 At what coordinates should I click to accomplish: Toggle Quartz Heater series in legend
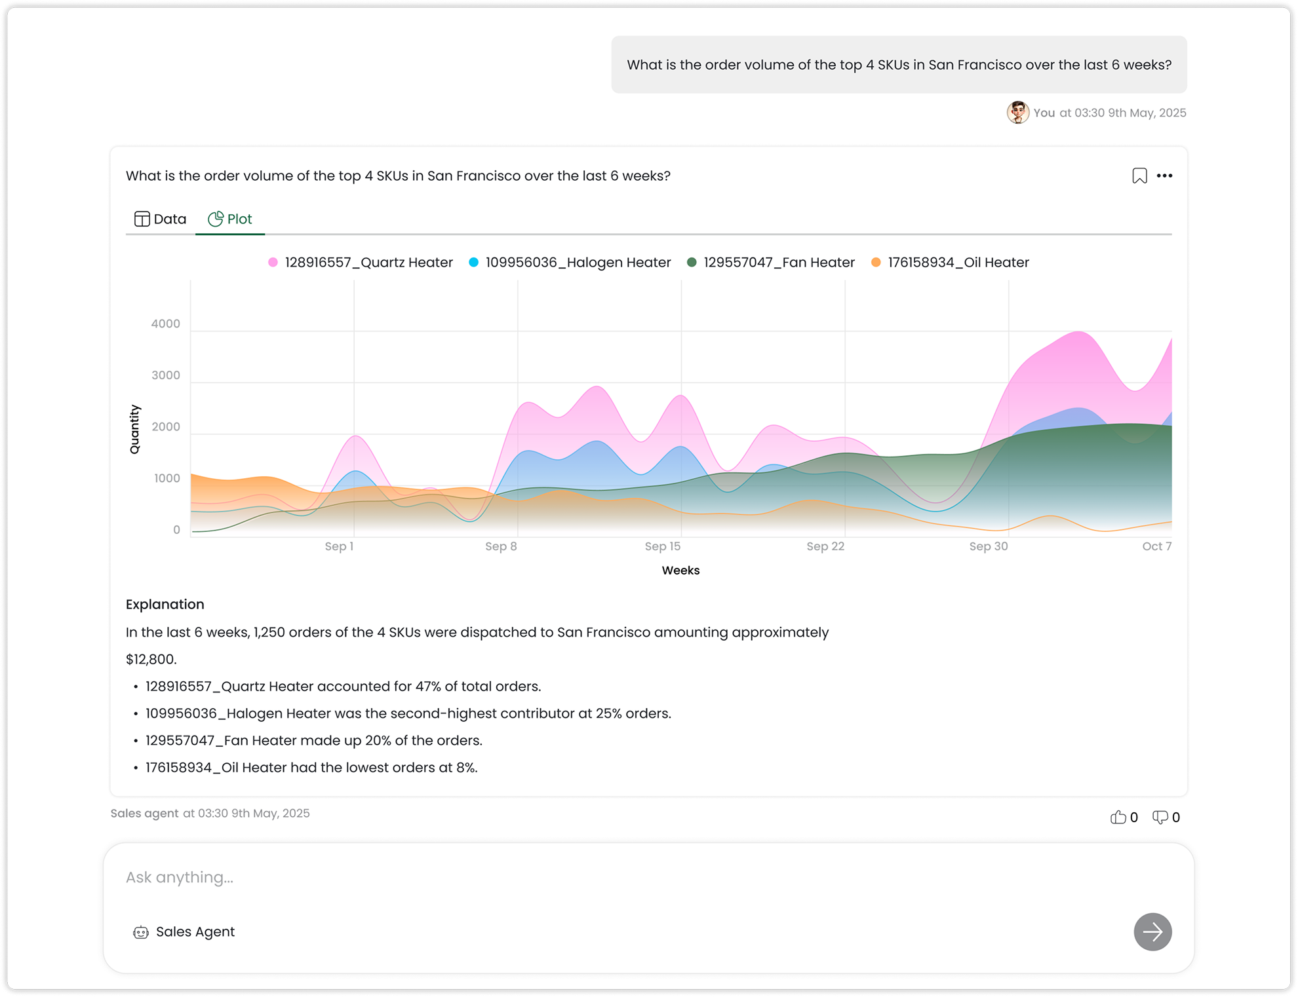[361, 262]
